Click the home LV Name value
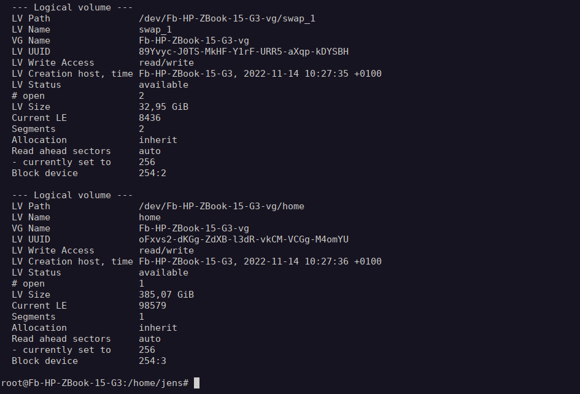This screenshot has height=394, width=580. (x=150, y=217)
